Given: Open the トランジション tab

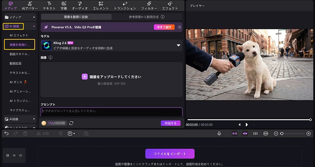Looking at the screenshot, I should point(125,6).
